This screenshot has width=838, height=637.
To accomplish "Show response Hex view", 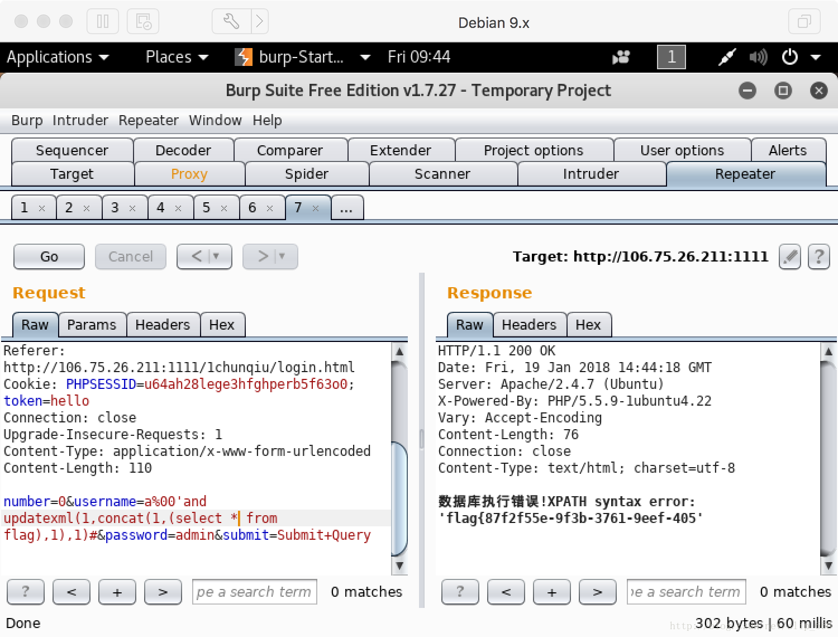I will coord(588,325).
